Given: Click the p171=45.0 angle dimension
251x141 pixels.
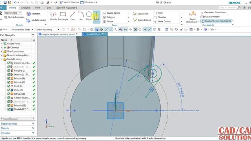Looking at the screenshot, I should coord(181,90).
